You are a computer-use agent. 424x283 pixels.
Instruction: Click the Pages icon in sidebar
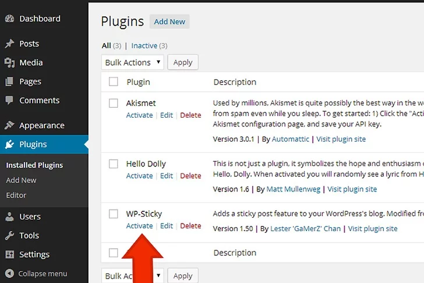9,82
